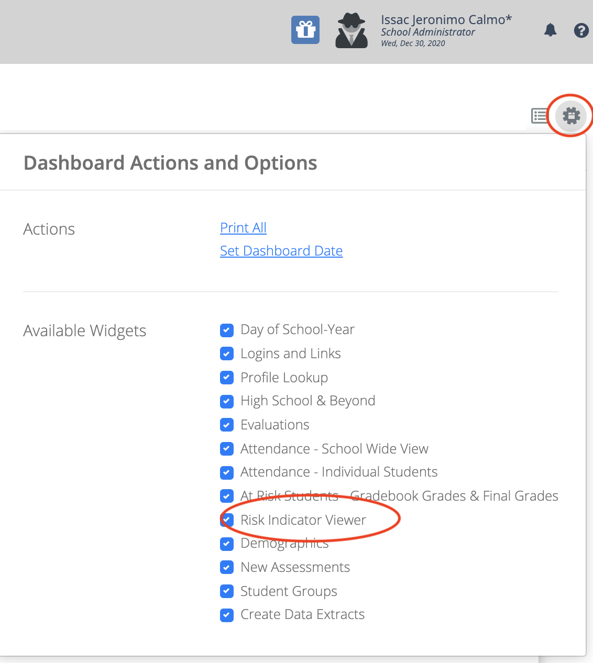This screenshot has width=593, height=663.
Task: Uncheck the Demographics widget
Action: pyautogui.click(x=227, y=544)
